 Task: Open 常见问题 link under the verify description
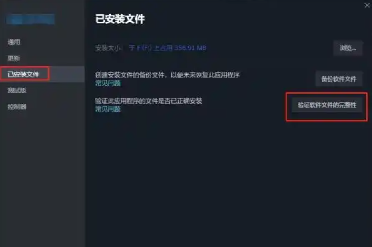pos(108,109)
